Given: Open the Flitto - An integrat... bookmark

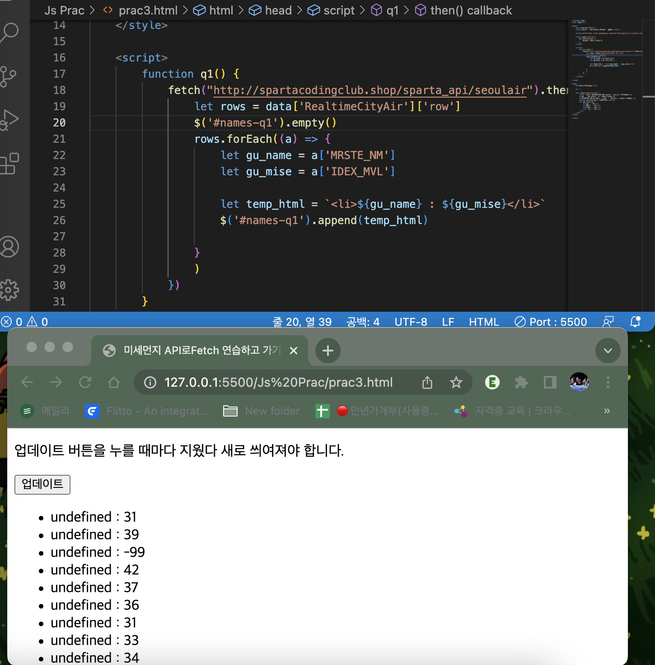Looking at the screenshot, I should pos(147,411).
